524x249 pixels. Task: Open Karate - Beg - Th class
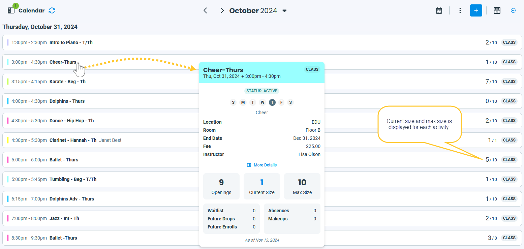point(262,82)
